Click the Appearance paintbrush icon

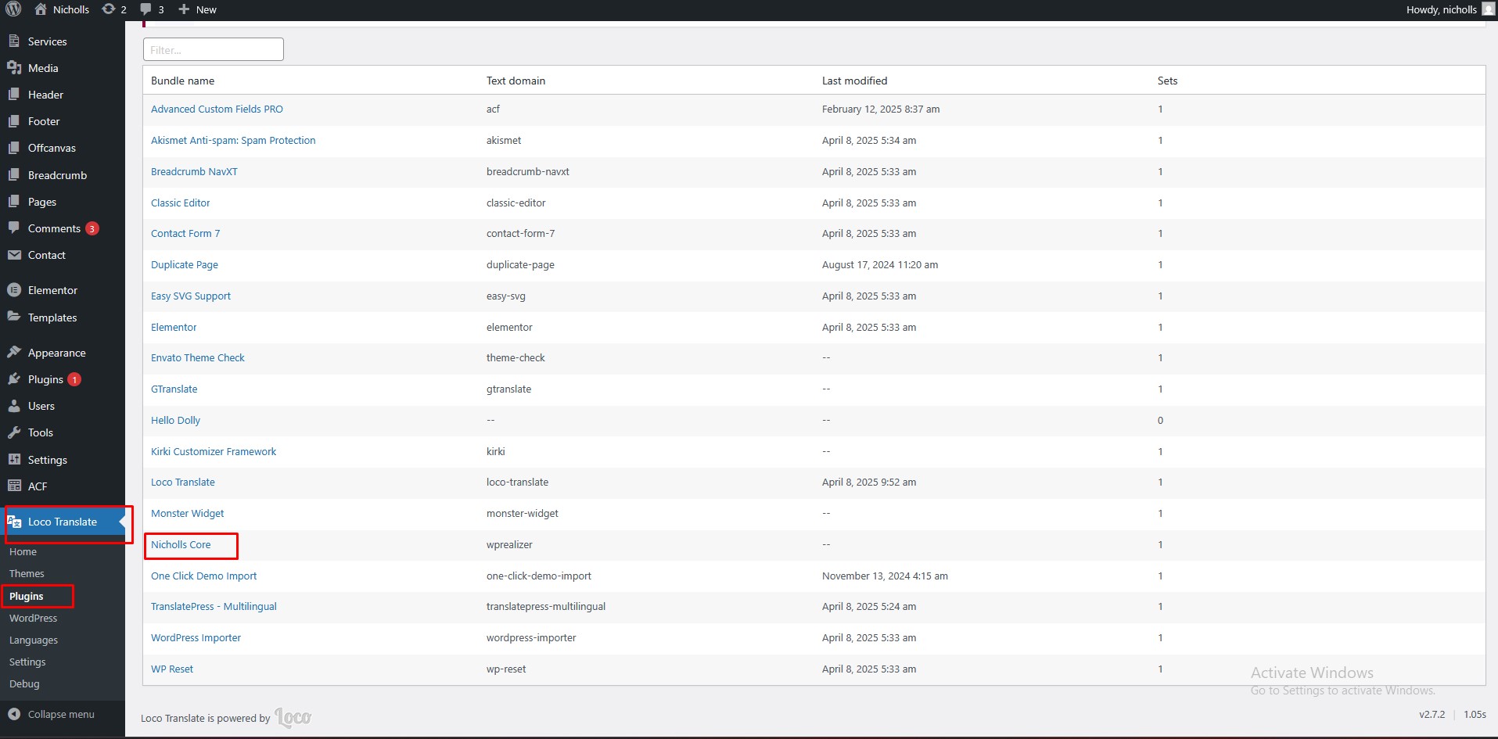(x=14, y=353)
